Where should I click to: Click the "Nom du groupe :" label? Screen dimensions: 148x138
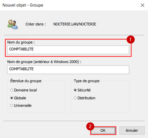coord(21,42)
